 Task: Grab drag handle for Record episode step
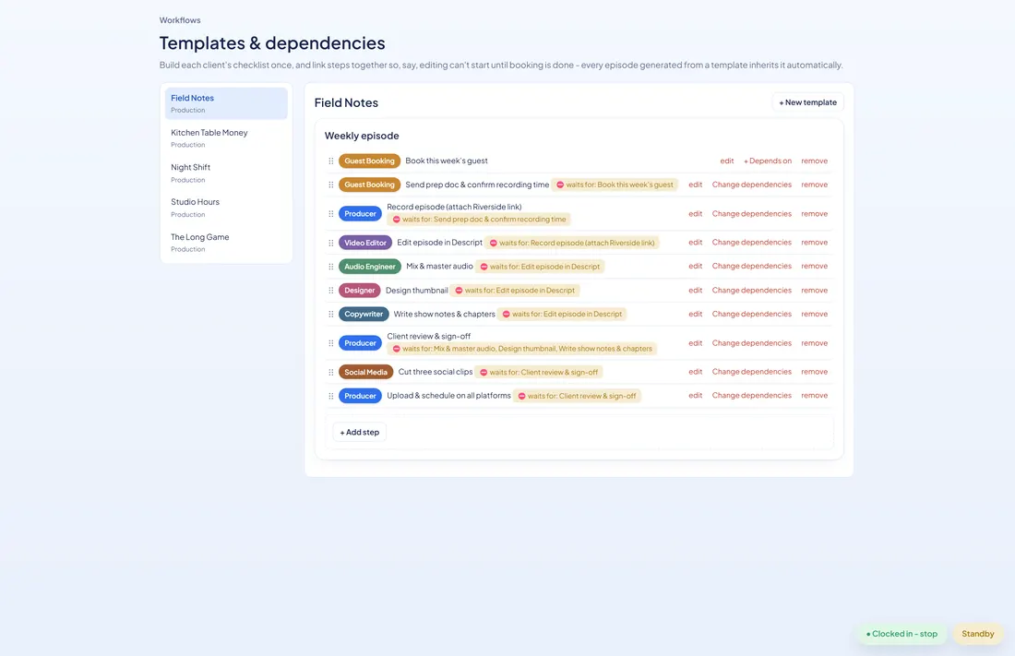330,214
